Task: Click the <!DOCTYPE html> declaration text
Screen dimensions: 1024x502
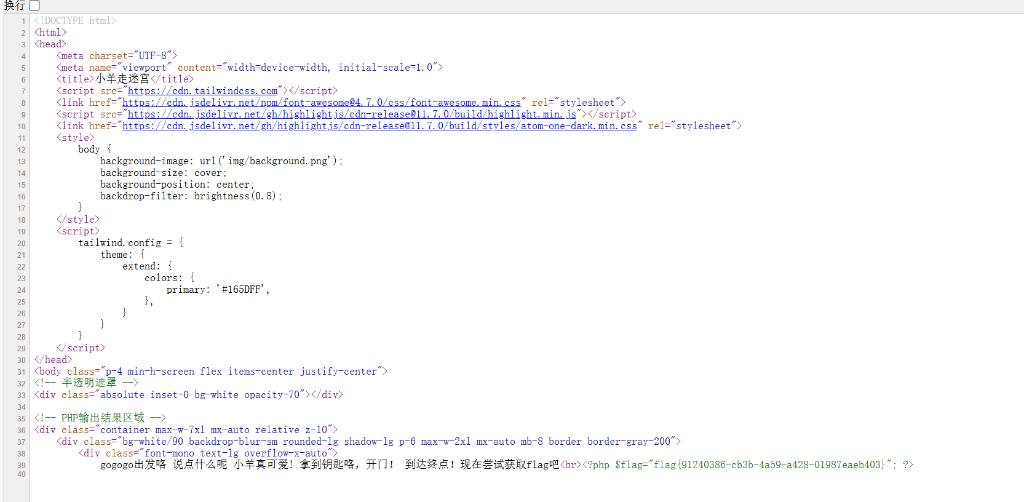Action: [75, 21]
